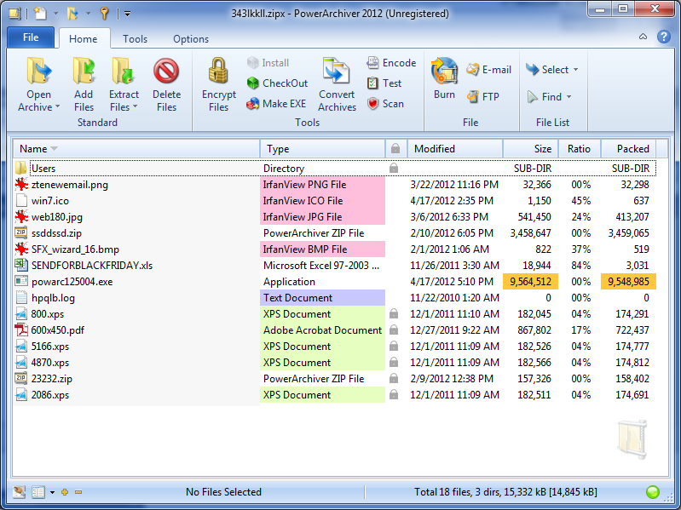
Task: Click the help question mark icon
Action: 664,37
